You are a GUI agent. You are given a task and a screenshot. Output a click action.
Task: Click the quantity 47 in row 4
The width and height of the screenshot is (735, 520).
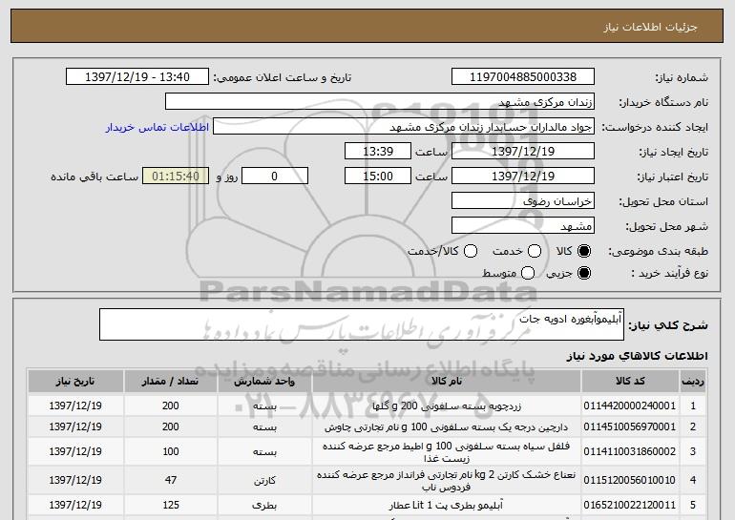[171, 480]
